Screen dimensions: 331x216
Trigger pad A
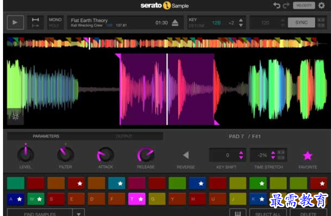[x=15, y=199]
